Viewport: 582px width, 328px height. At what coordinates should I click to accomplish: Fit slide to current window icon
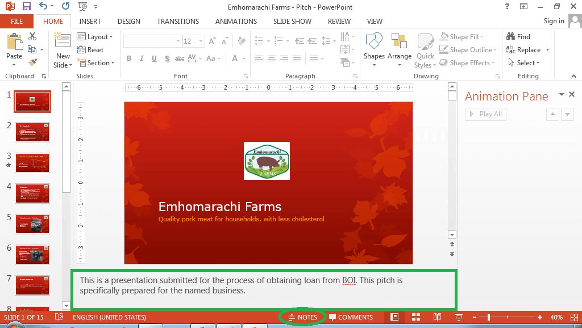(574, 317)
